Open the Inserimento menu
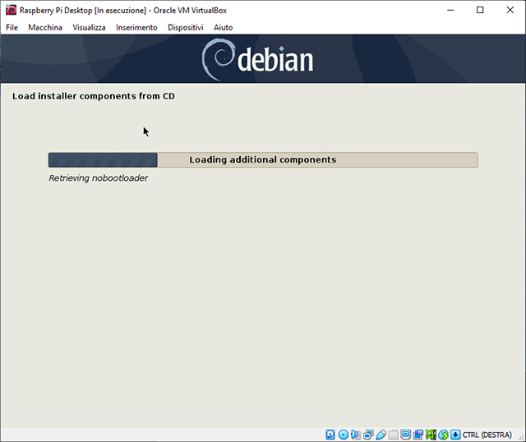This screenshot has height=442, width=526. [x=136, y=27]
